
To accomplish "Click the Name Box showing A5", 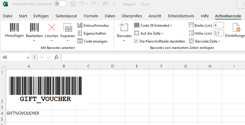I will click(x=14, y=57).
